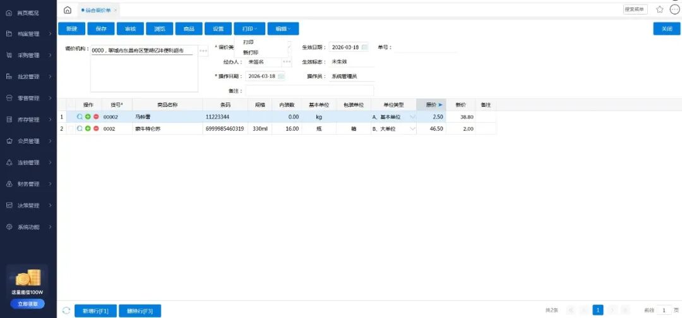Click green add-row icon in row 2
The image size is (682, 318).
pos(88,129)
